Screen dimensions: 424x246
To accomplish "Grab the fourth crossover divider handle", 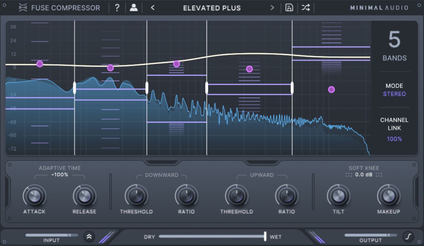I will click(x=292, y=88).
